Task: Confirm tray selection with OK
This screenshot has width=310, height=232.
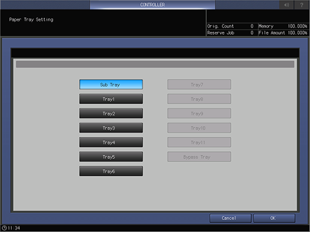Action: (274, 218)
